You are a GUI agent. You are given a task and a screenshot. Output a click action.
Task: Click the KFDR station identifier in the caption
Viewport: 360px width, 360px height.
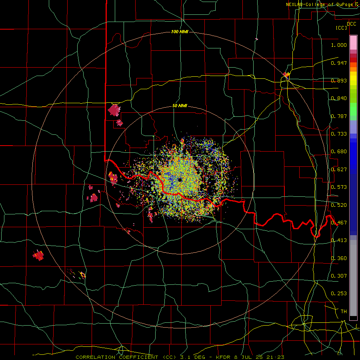pyautogui.click(x=224, y=357)
